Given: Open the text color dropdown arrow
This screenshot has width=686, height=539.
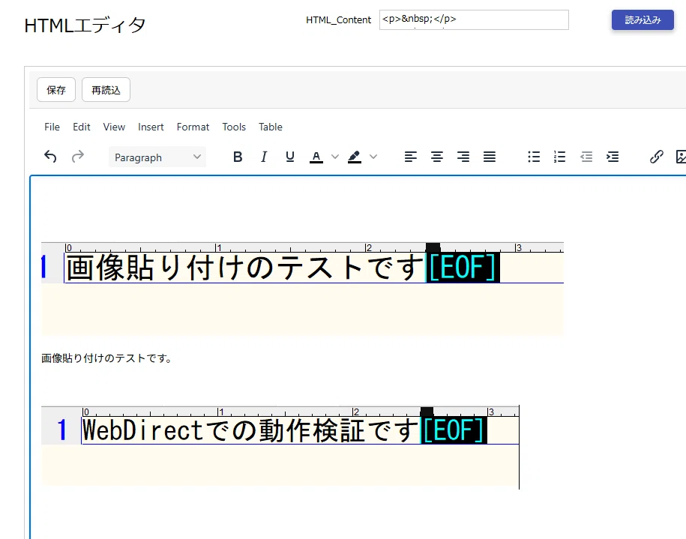Looking at the screenshot, I should point(334,157).
